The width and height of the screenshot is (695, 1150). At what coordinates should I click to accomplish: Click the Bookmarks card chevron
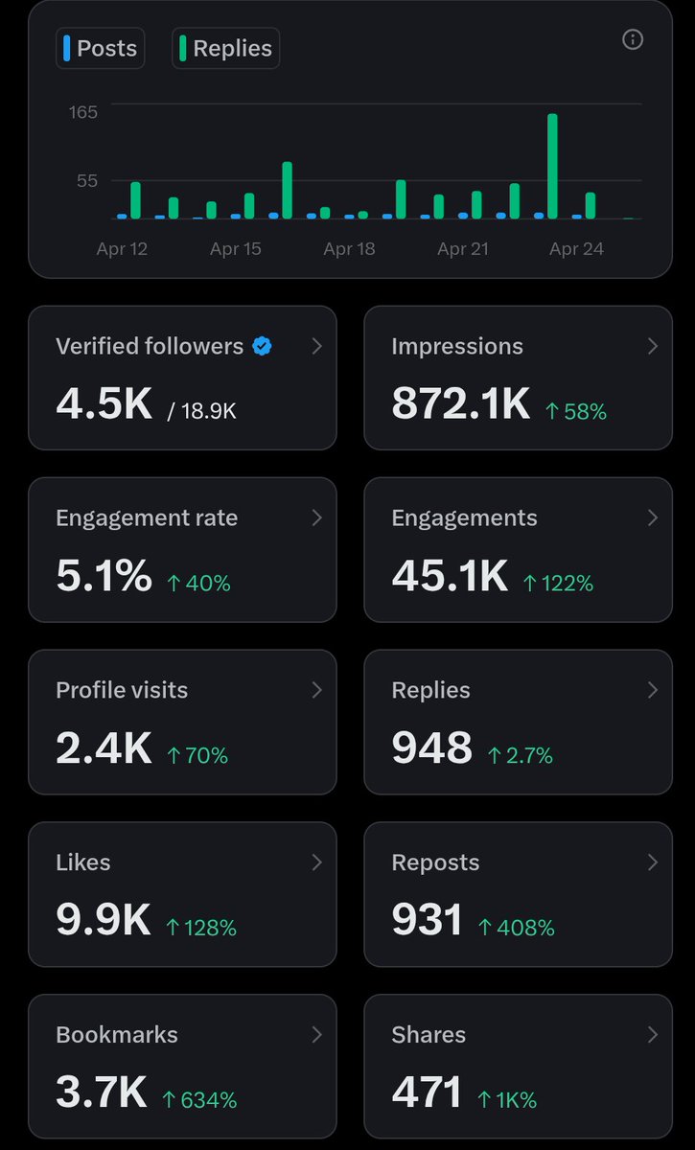click(x=317, y=1035)
